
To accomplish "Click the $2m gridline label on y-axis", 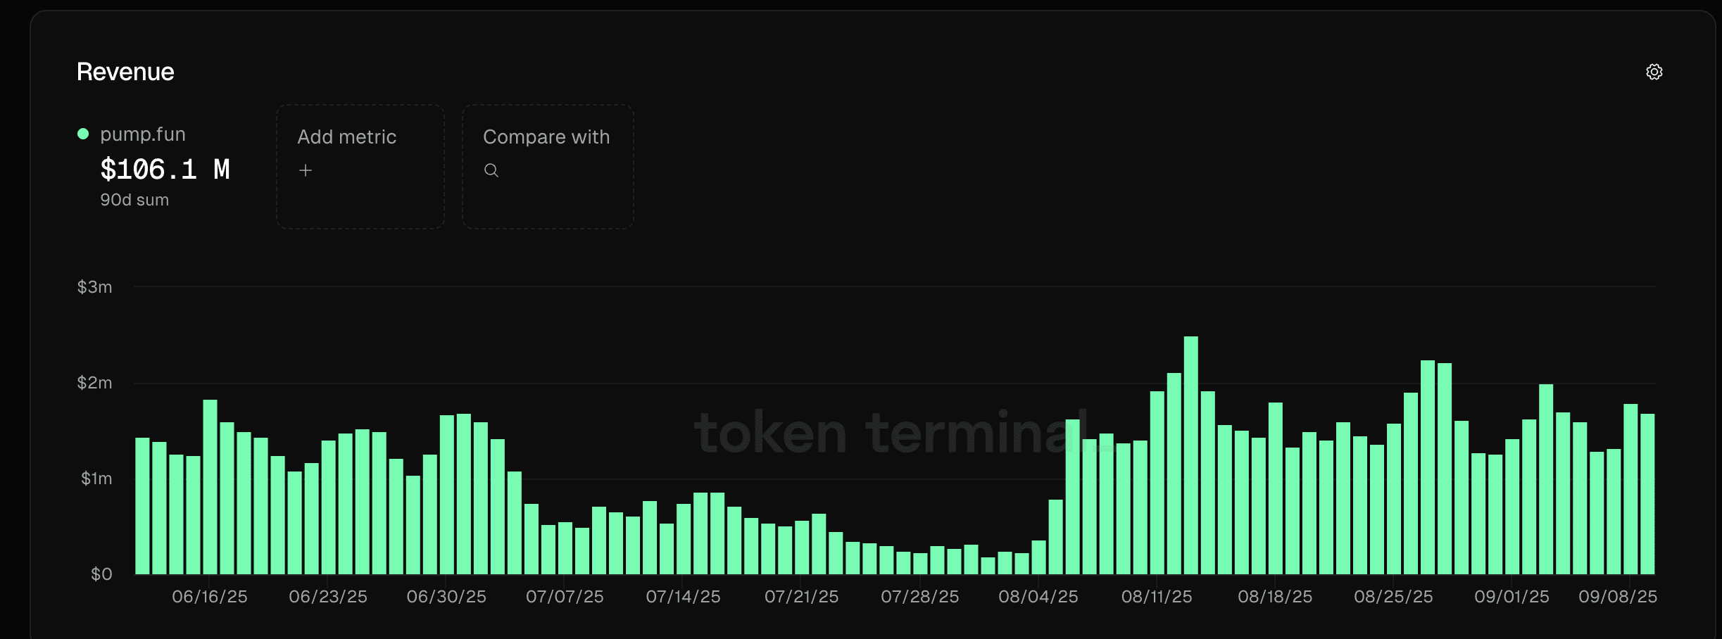I will [x=94, y=382].
